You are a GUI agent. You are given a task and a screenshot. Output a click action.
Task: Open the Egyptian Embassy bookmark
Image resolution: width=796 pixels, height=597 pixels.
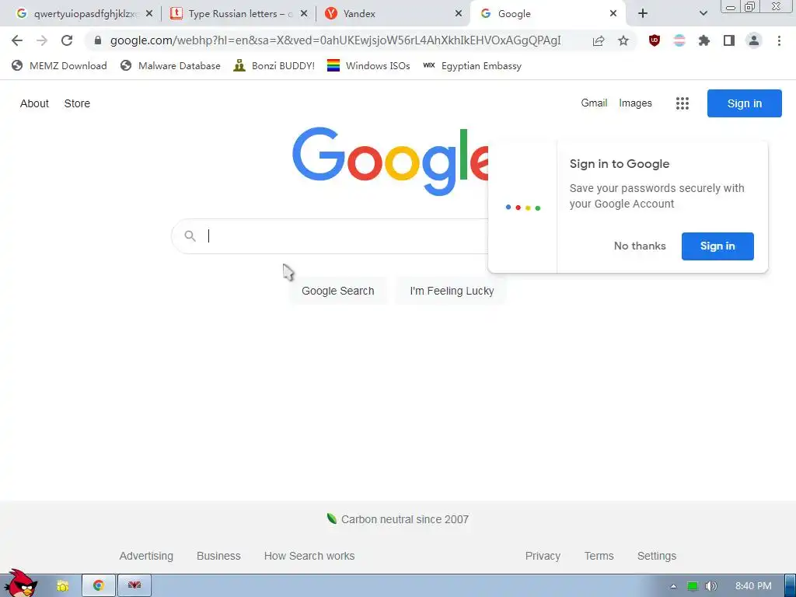point(472,65)
